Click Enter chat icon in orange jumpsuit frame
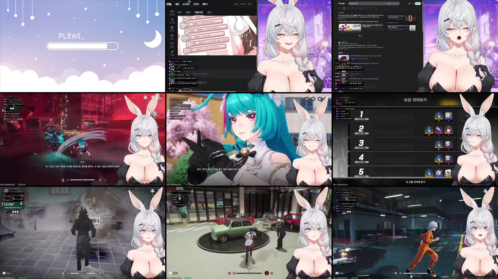The width and height of the screenshot is (498, 279). [x=337, y=273]
